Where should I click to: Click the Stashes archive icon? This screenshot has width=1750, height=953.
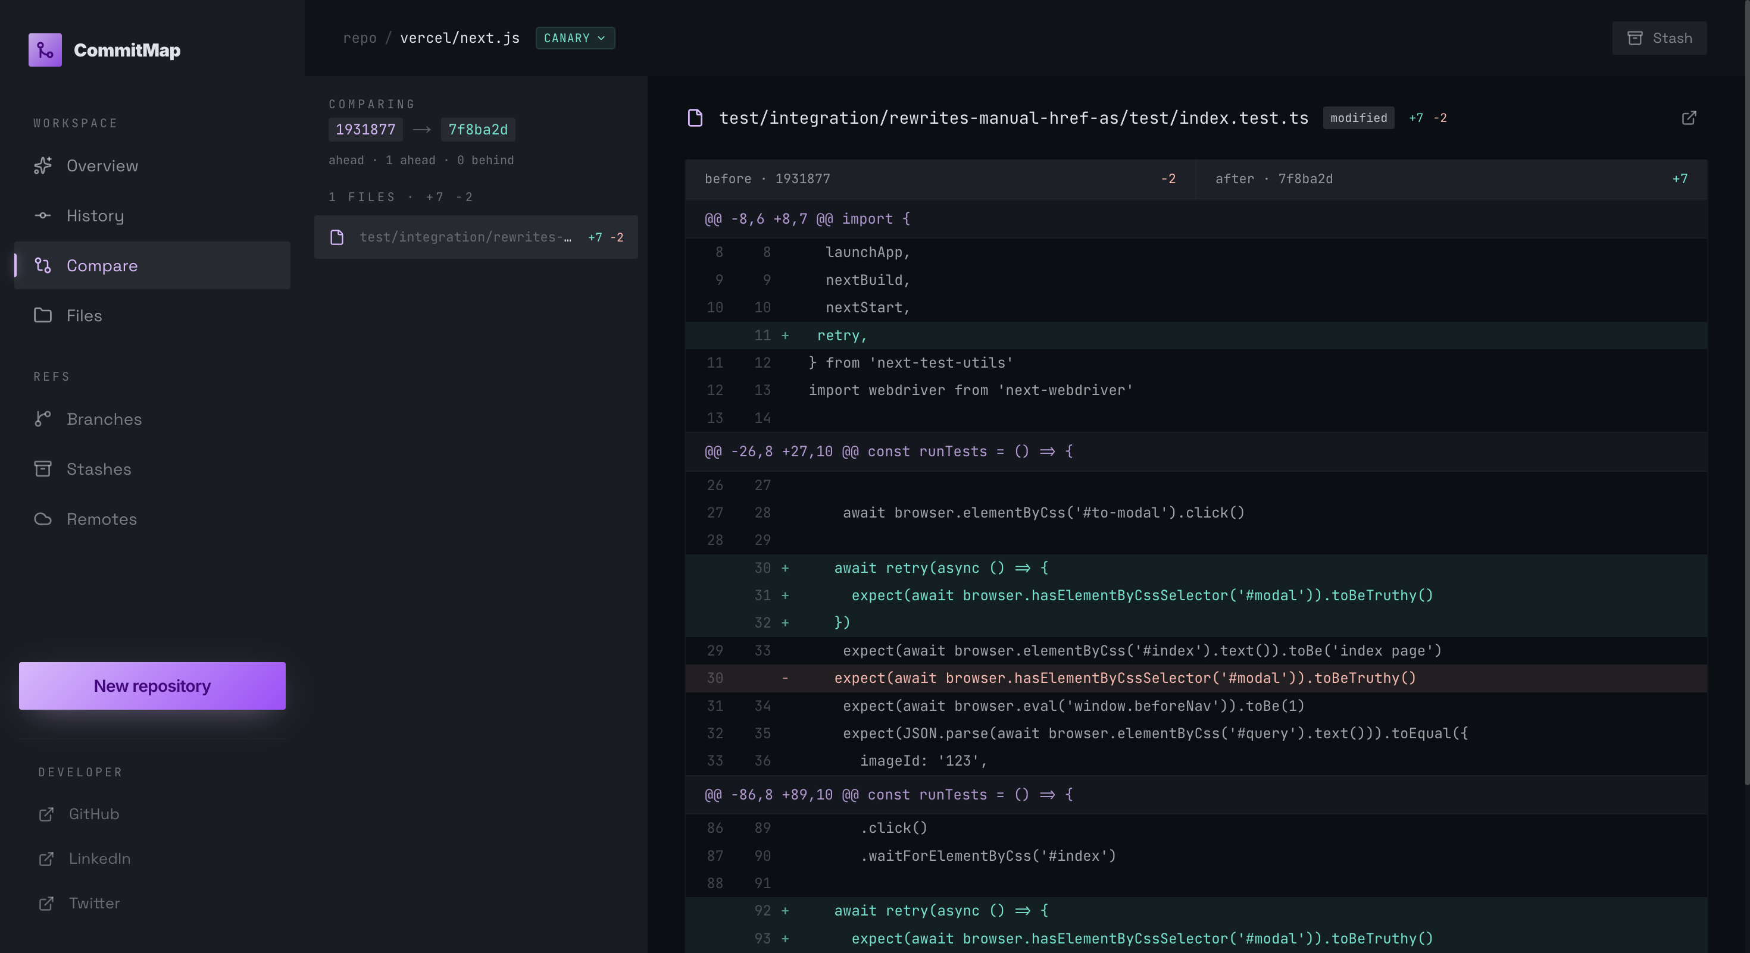43,469
